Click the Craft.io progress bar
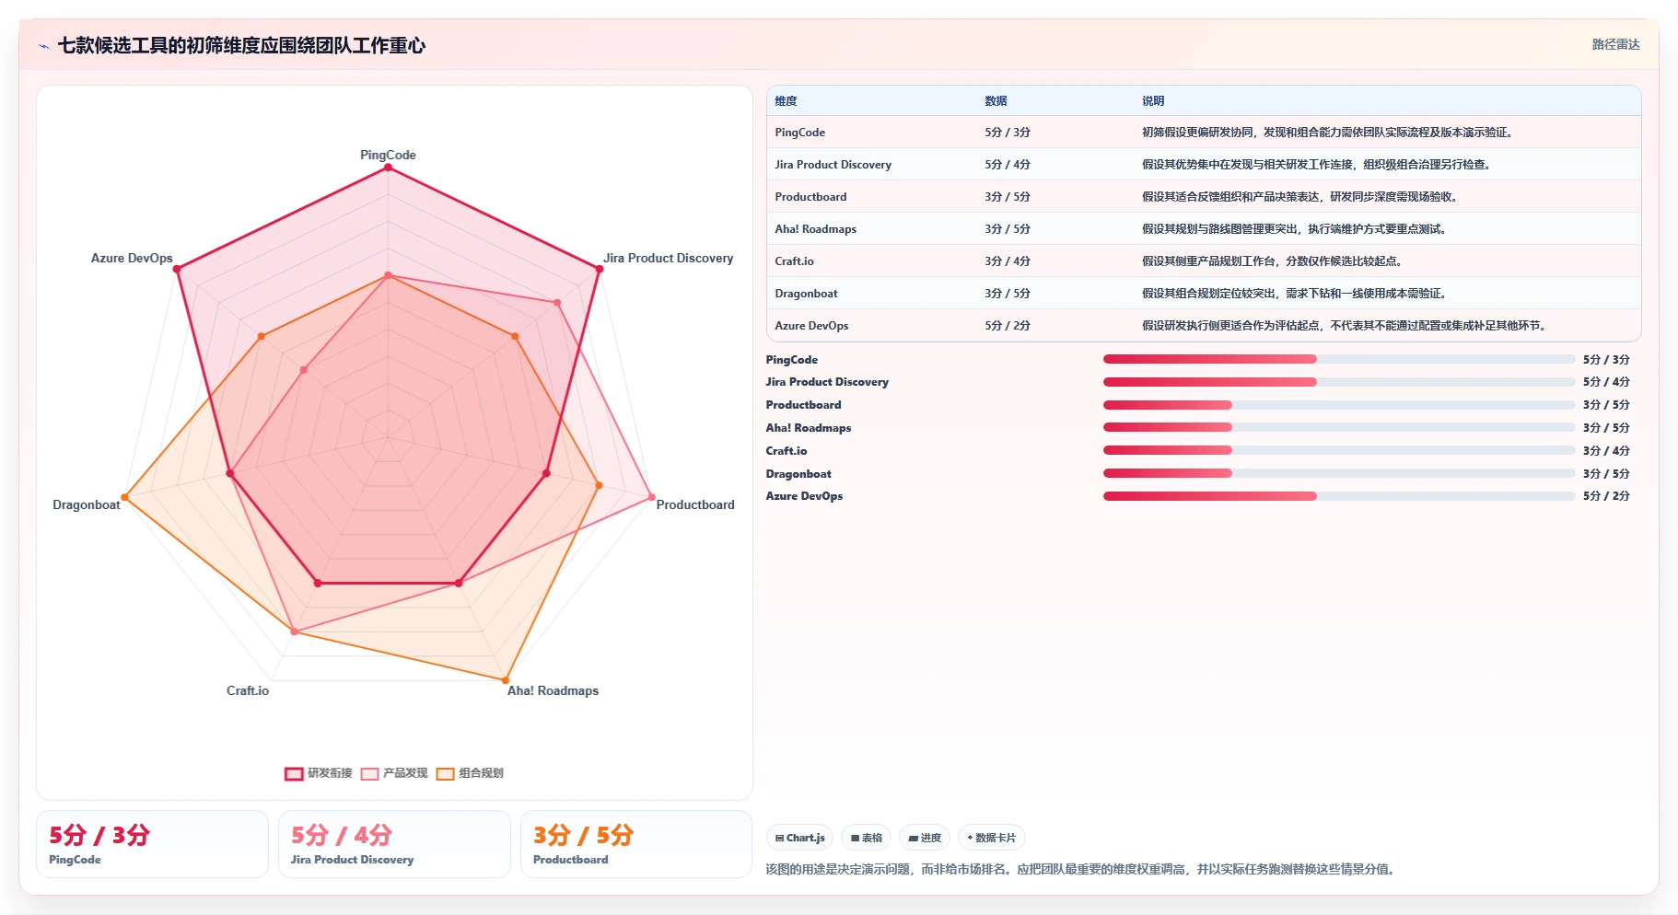The width and height of the screenshot is (1678, 915). [x=1338, y=450]
